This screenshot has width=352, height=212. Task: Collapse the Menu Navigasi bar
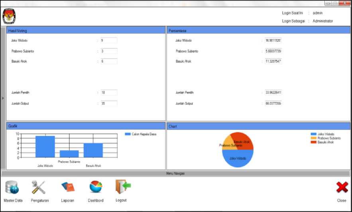(x=176, y=173)
